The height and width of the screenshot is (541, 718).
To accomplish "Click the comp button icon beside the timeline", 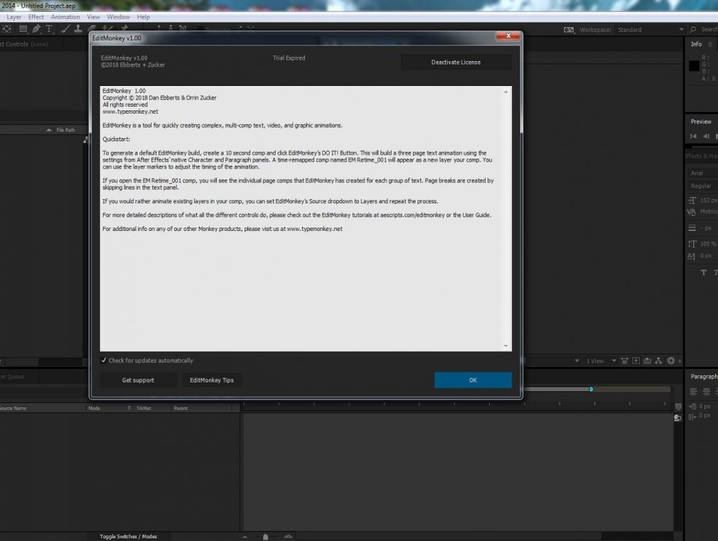I will pos(677,418).
